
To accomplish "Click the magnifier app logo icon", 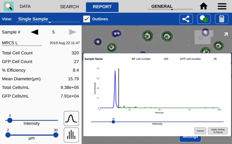I will click(x=9, y=6).
